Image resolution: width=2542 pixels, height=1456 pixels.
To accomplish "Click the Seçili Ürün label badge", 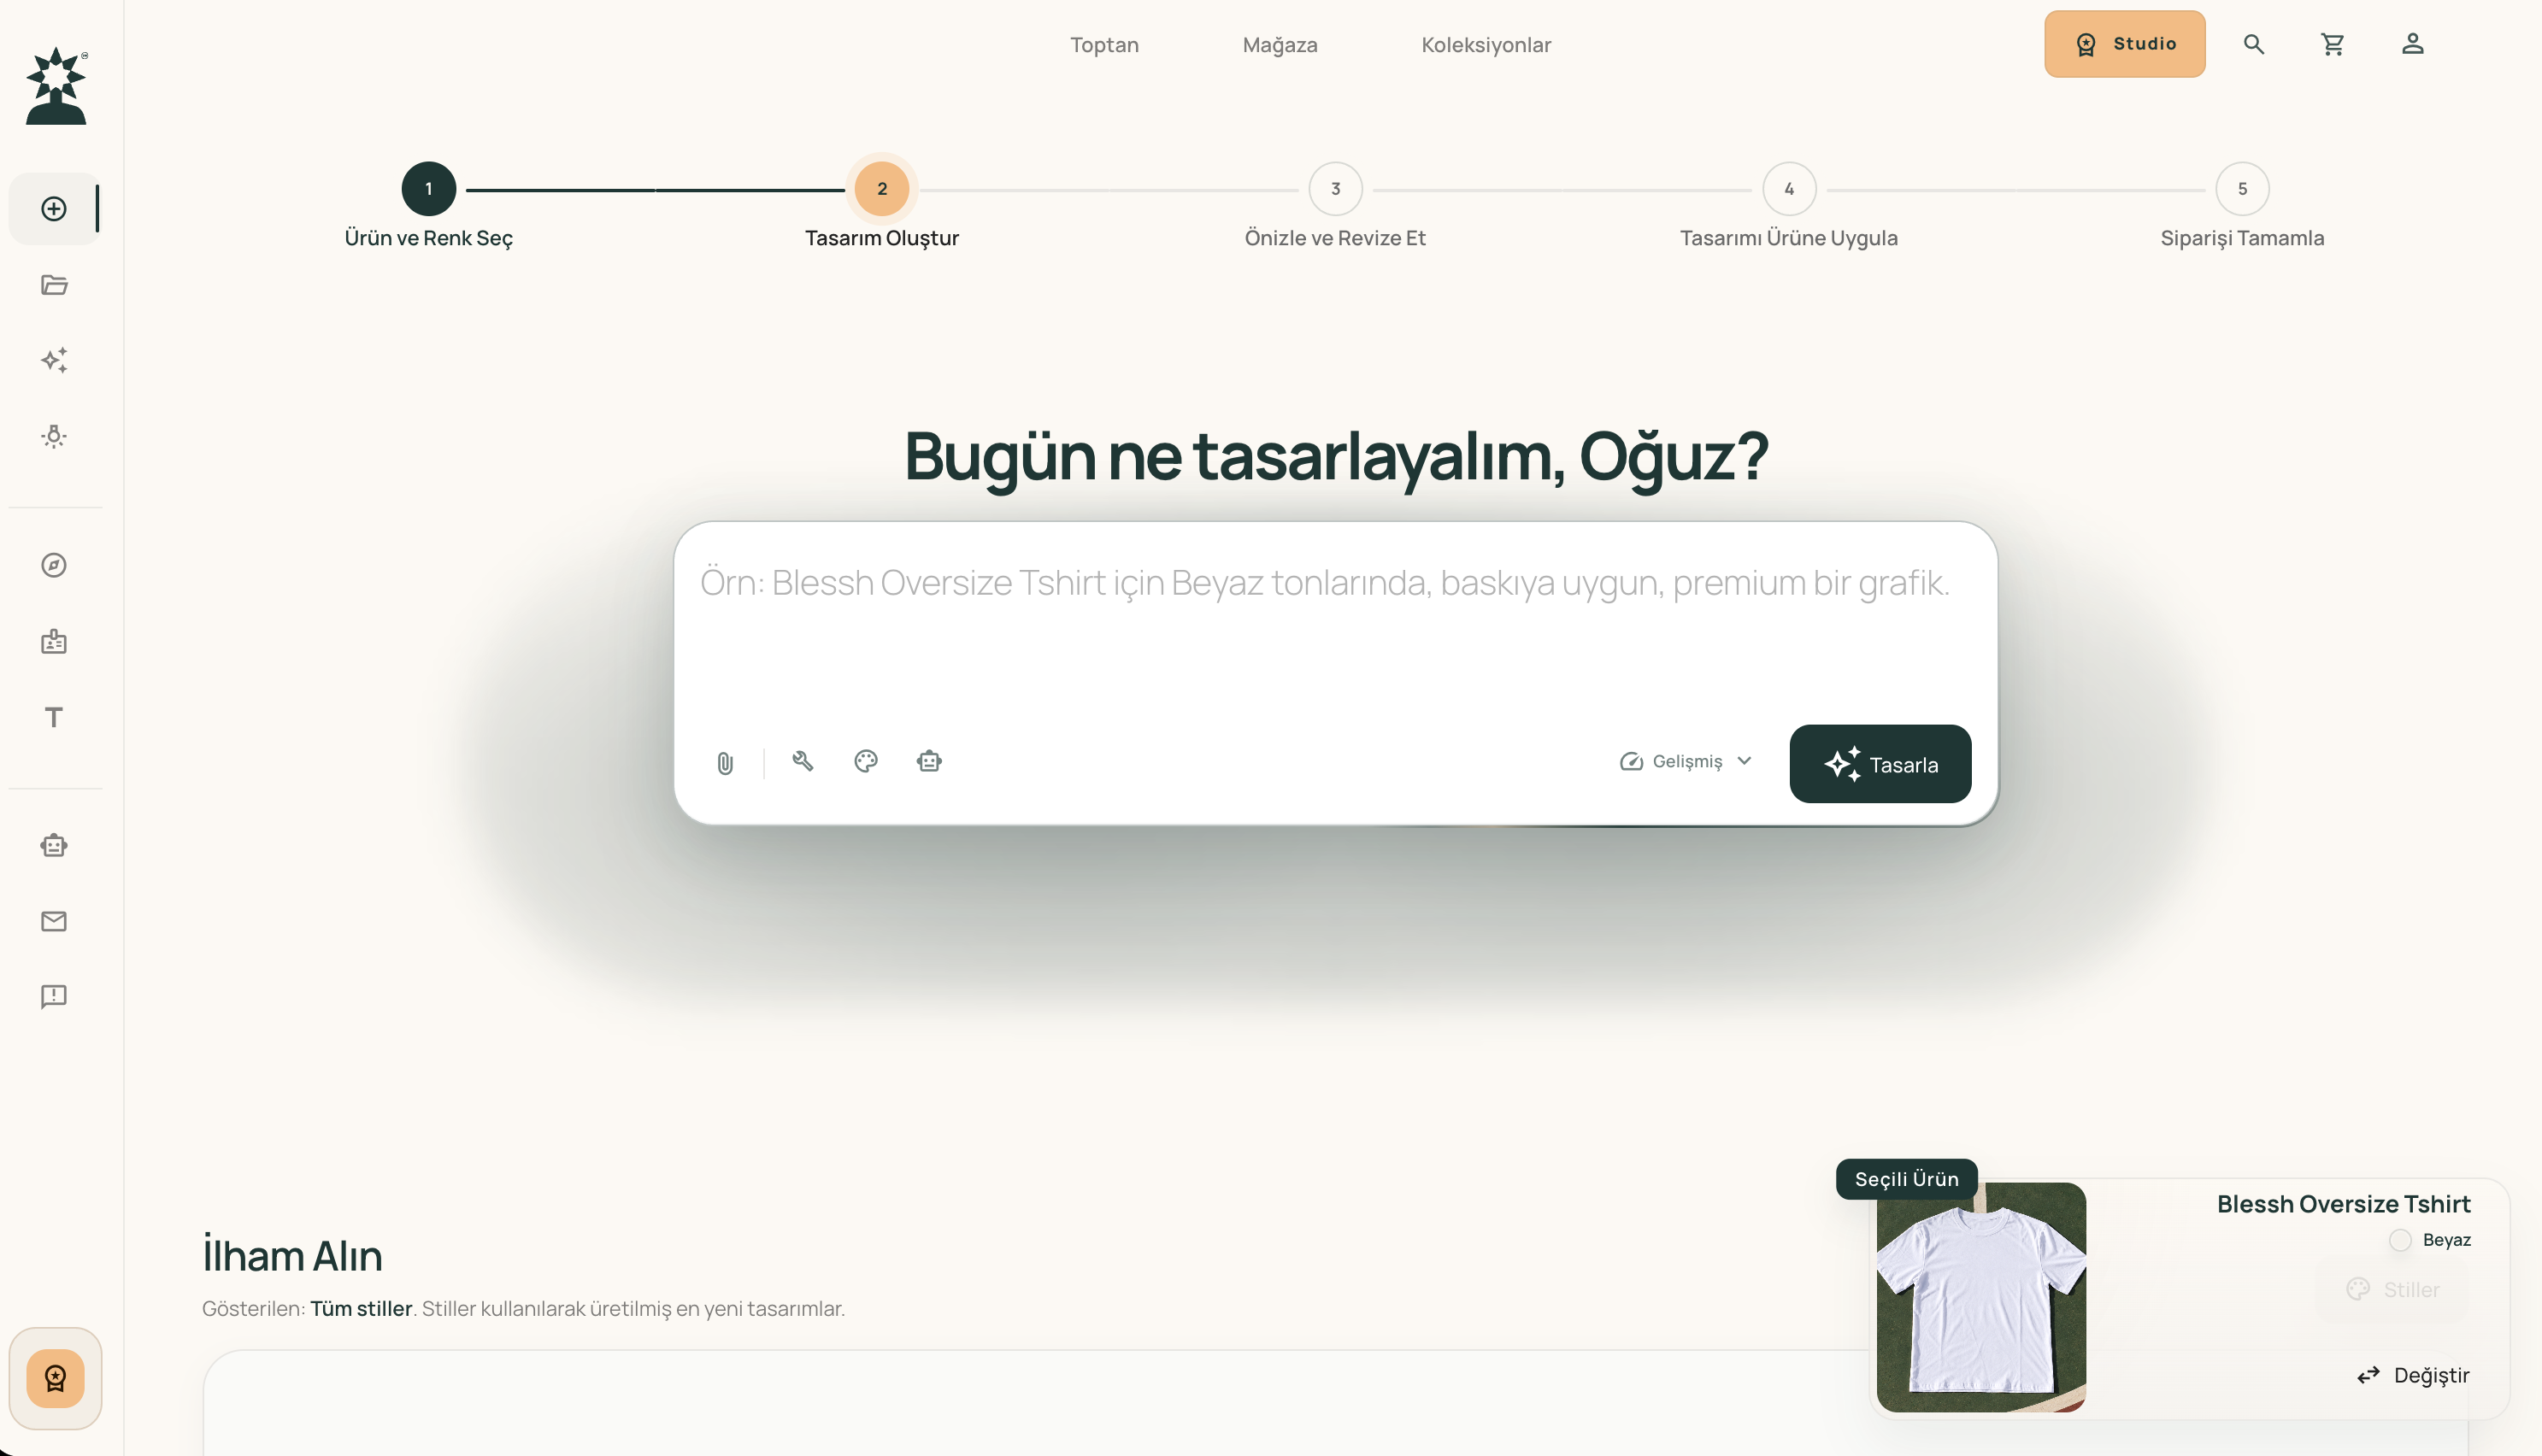I will coord(1906,1179).
